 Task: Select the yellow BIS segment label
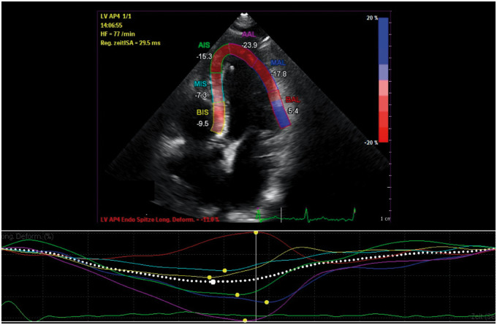[x=202, y=113]
